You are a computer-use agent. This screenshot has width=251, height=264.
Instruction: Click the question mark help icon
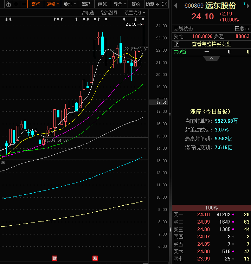[x=176, y=44]
